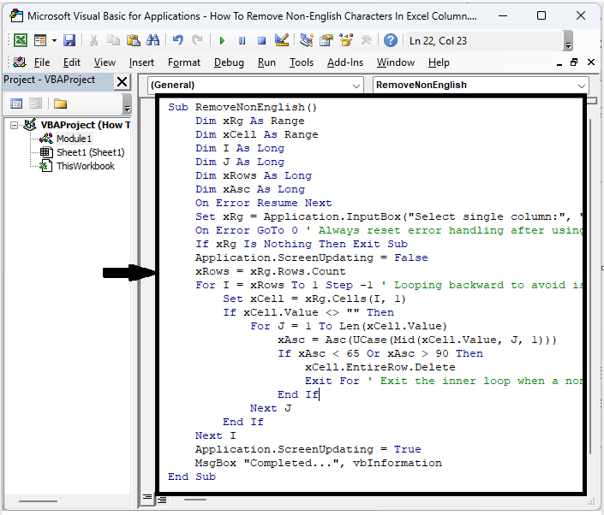Open the File menu
604x515 pixels.
coord(42,62)
